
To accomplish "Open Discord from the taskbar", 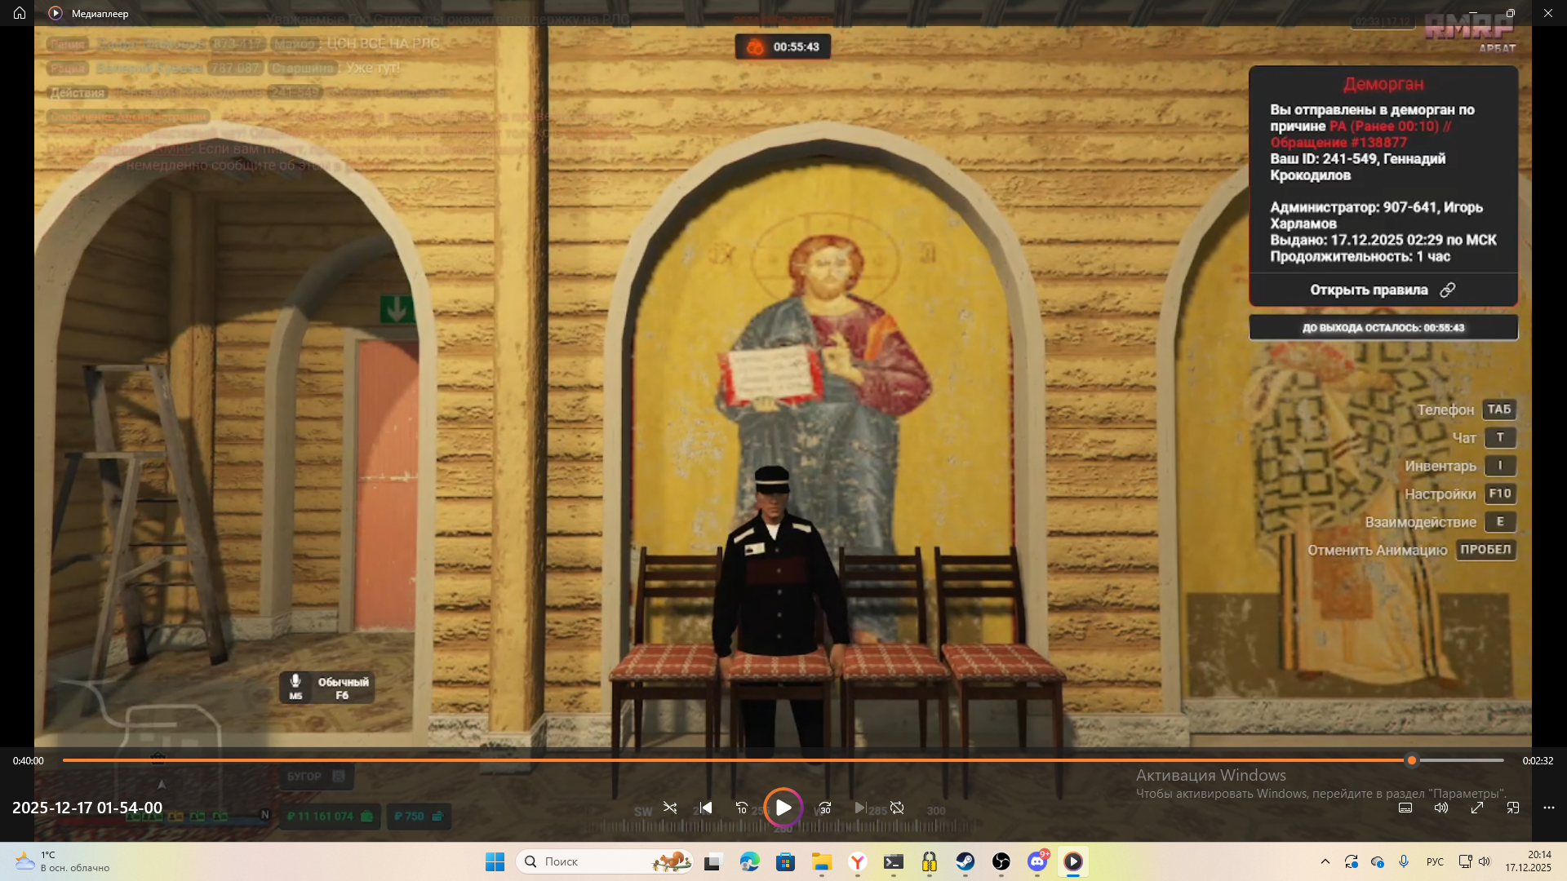I will click(1037, 861).
